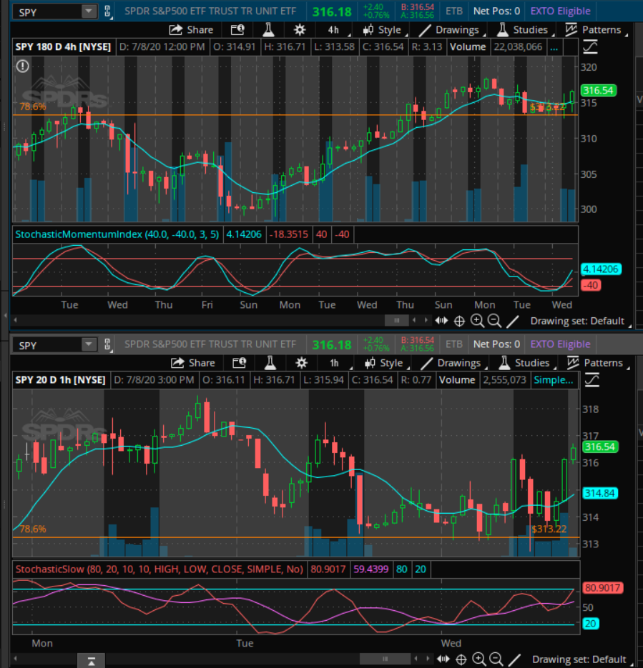Image resolution: width=643 pixels, height=668 pixels.
Task: Click the bottom chart horizontal scrollbar thumb
Action: pyautogui.click(x=385, y=659)
